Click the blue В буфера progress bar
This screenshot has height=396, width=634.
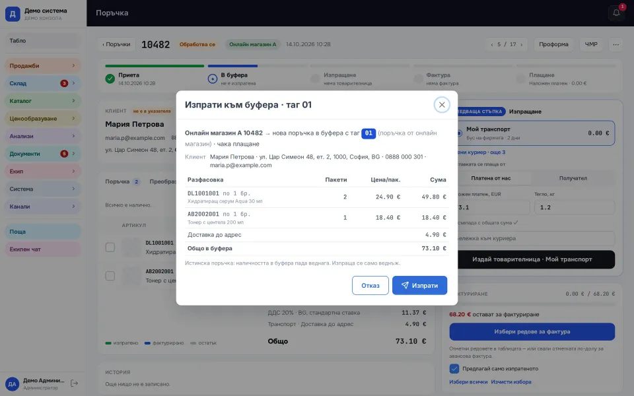(232, 66)
